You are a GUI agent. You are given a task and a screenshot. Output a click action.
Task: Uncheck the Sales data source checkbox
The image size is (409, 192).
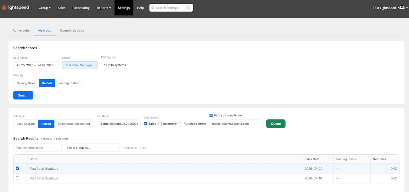pyautogui.click(x=145, y=124)
